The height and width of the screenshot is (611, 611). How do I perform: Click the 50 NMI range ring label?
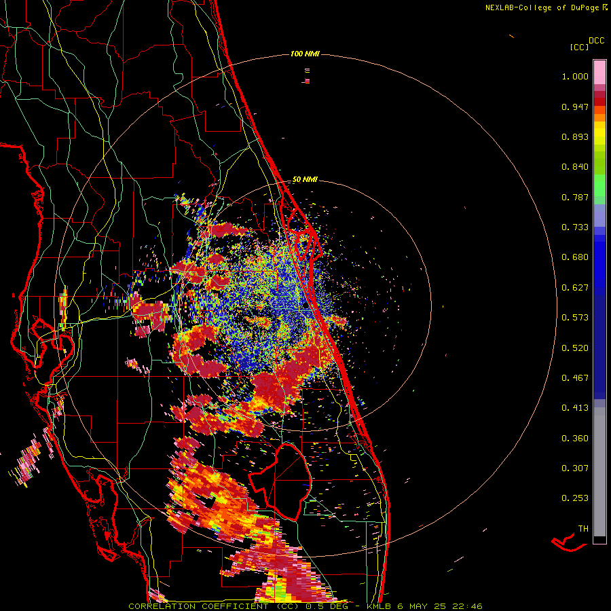pyautogui.click(x=305, y=180)
